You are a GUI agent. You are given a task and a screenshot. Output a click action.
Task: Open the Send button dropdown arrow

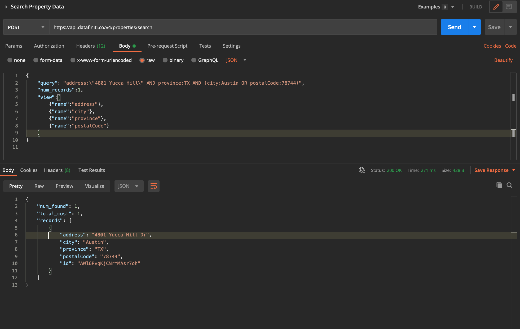[x=474, y=27]
